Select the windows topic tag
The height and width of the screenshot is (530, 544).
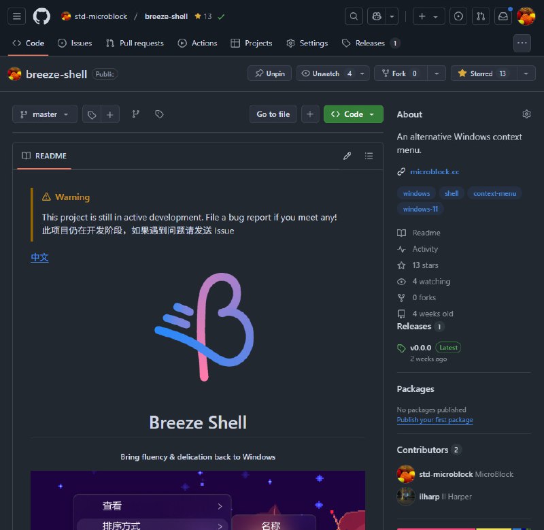[x=416, y=193]
